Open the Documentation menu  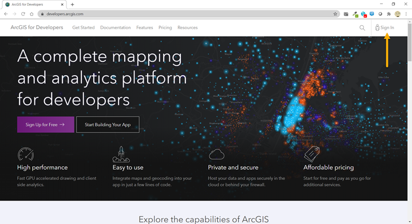[116, 27]
